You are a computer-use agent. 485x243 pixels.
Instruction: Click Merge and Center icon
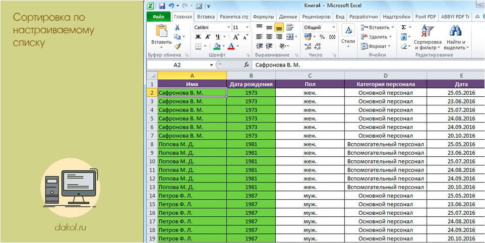pyautogui.click(x=289, y=37)
